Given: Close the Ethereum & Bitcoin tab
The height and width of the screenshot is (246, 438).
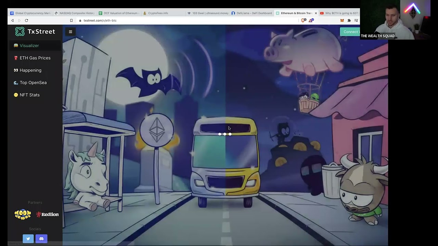Looking at the screenshot, I should 316,13.
